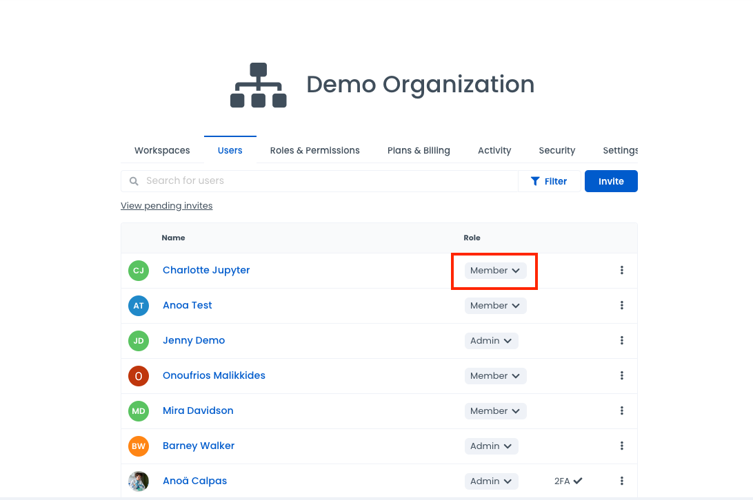Click the Demo Organization hierarchy logo icon
The height and width of the screenshot is (500, 753).
coord(258,85)
